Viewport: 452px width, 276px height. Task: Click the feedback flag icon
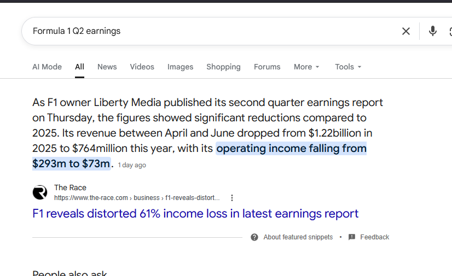click(352, 237)
